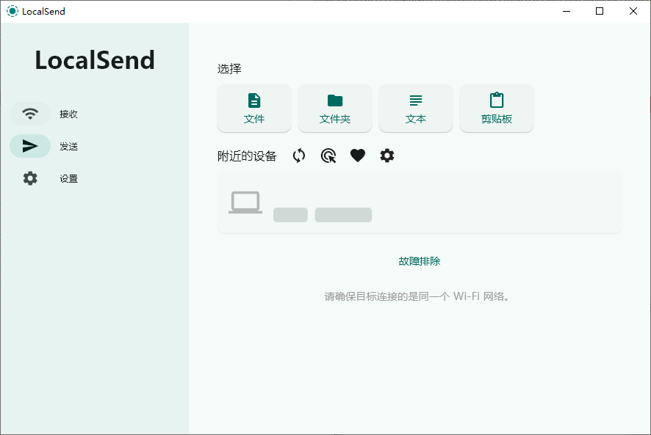Open settings via the sidebar gear icon
Viewport: 651px width, 435px height.
[30, 178]
